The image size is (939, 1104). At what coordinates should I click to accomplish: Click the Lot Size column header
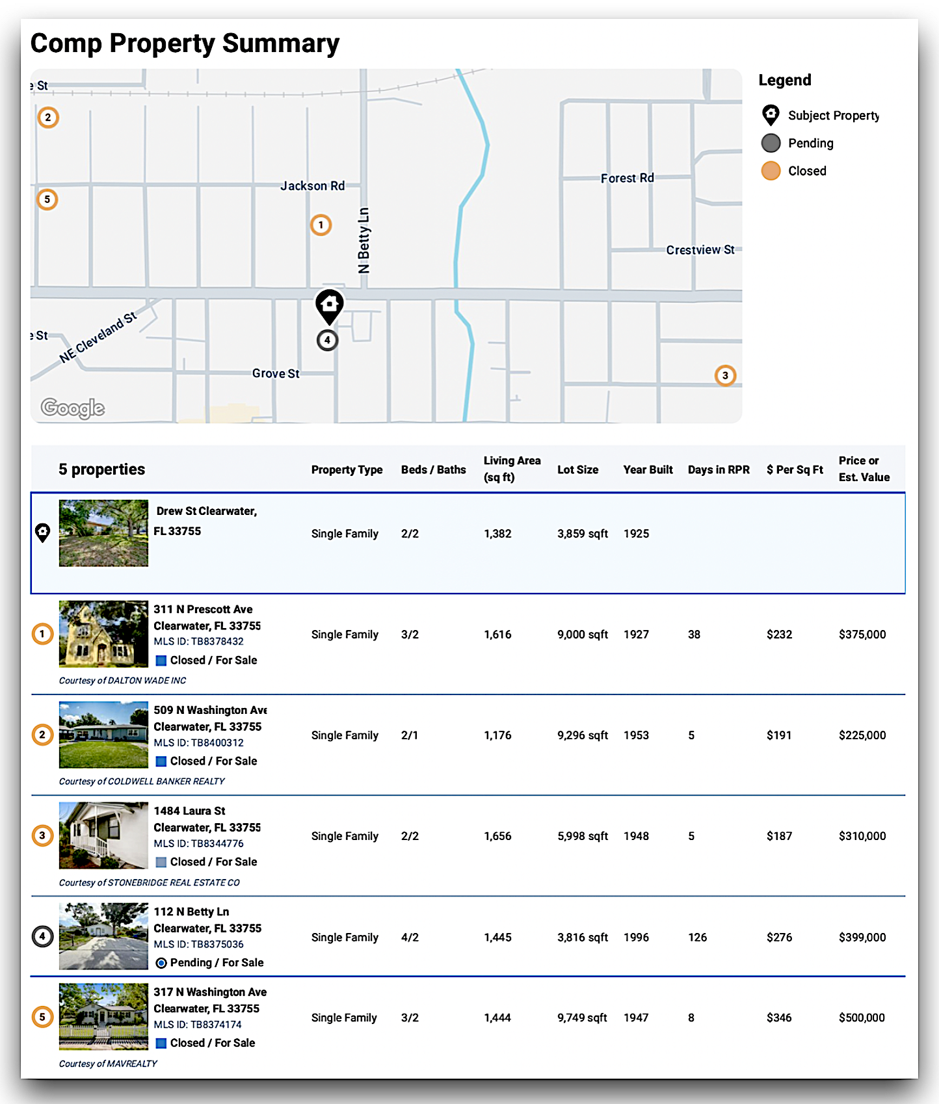click(x=577, y=469)
